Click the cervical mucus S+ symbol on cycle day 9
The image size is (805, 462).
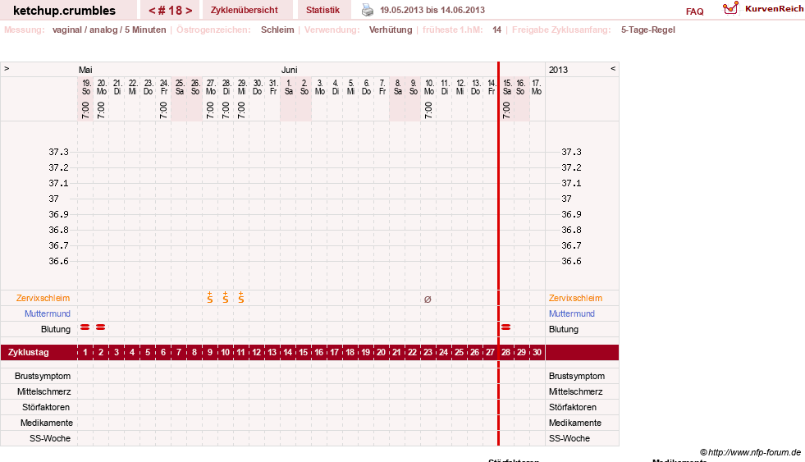tap(210, 298)
